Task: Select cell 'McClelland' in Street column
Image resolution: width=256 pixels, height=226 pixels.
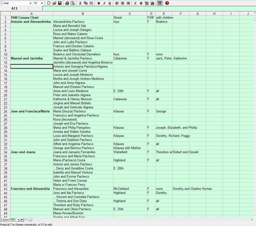Action: click(130, 189)
